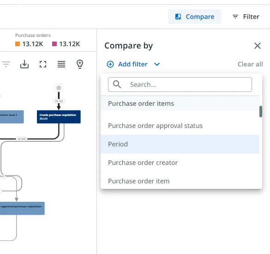Select Purchase order creator option
This screenshot has height=254, width=270.
(180, 163)
